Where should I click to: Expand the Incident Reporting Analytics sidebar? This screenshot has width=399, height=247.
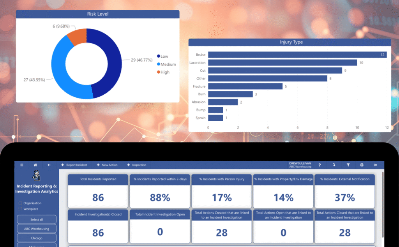point(36,189)
